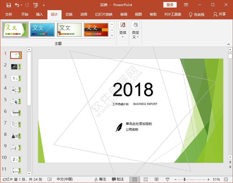This screenshot has height=183, width=233.
Task: Select the slide 2 thumbnail
Action: pos(16,67)
